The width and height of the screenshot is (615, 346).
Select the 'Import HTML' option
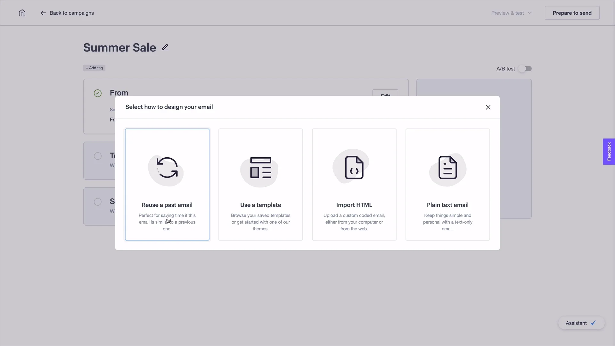click(x=354, y=185)
